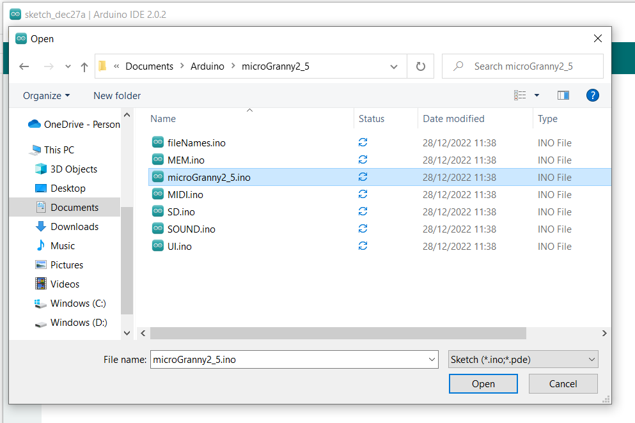Click the file list horizontal scrollbar
Image resolution: width=635 pixels, height=423 pixels.
coord(338,333)
